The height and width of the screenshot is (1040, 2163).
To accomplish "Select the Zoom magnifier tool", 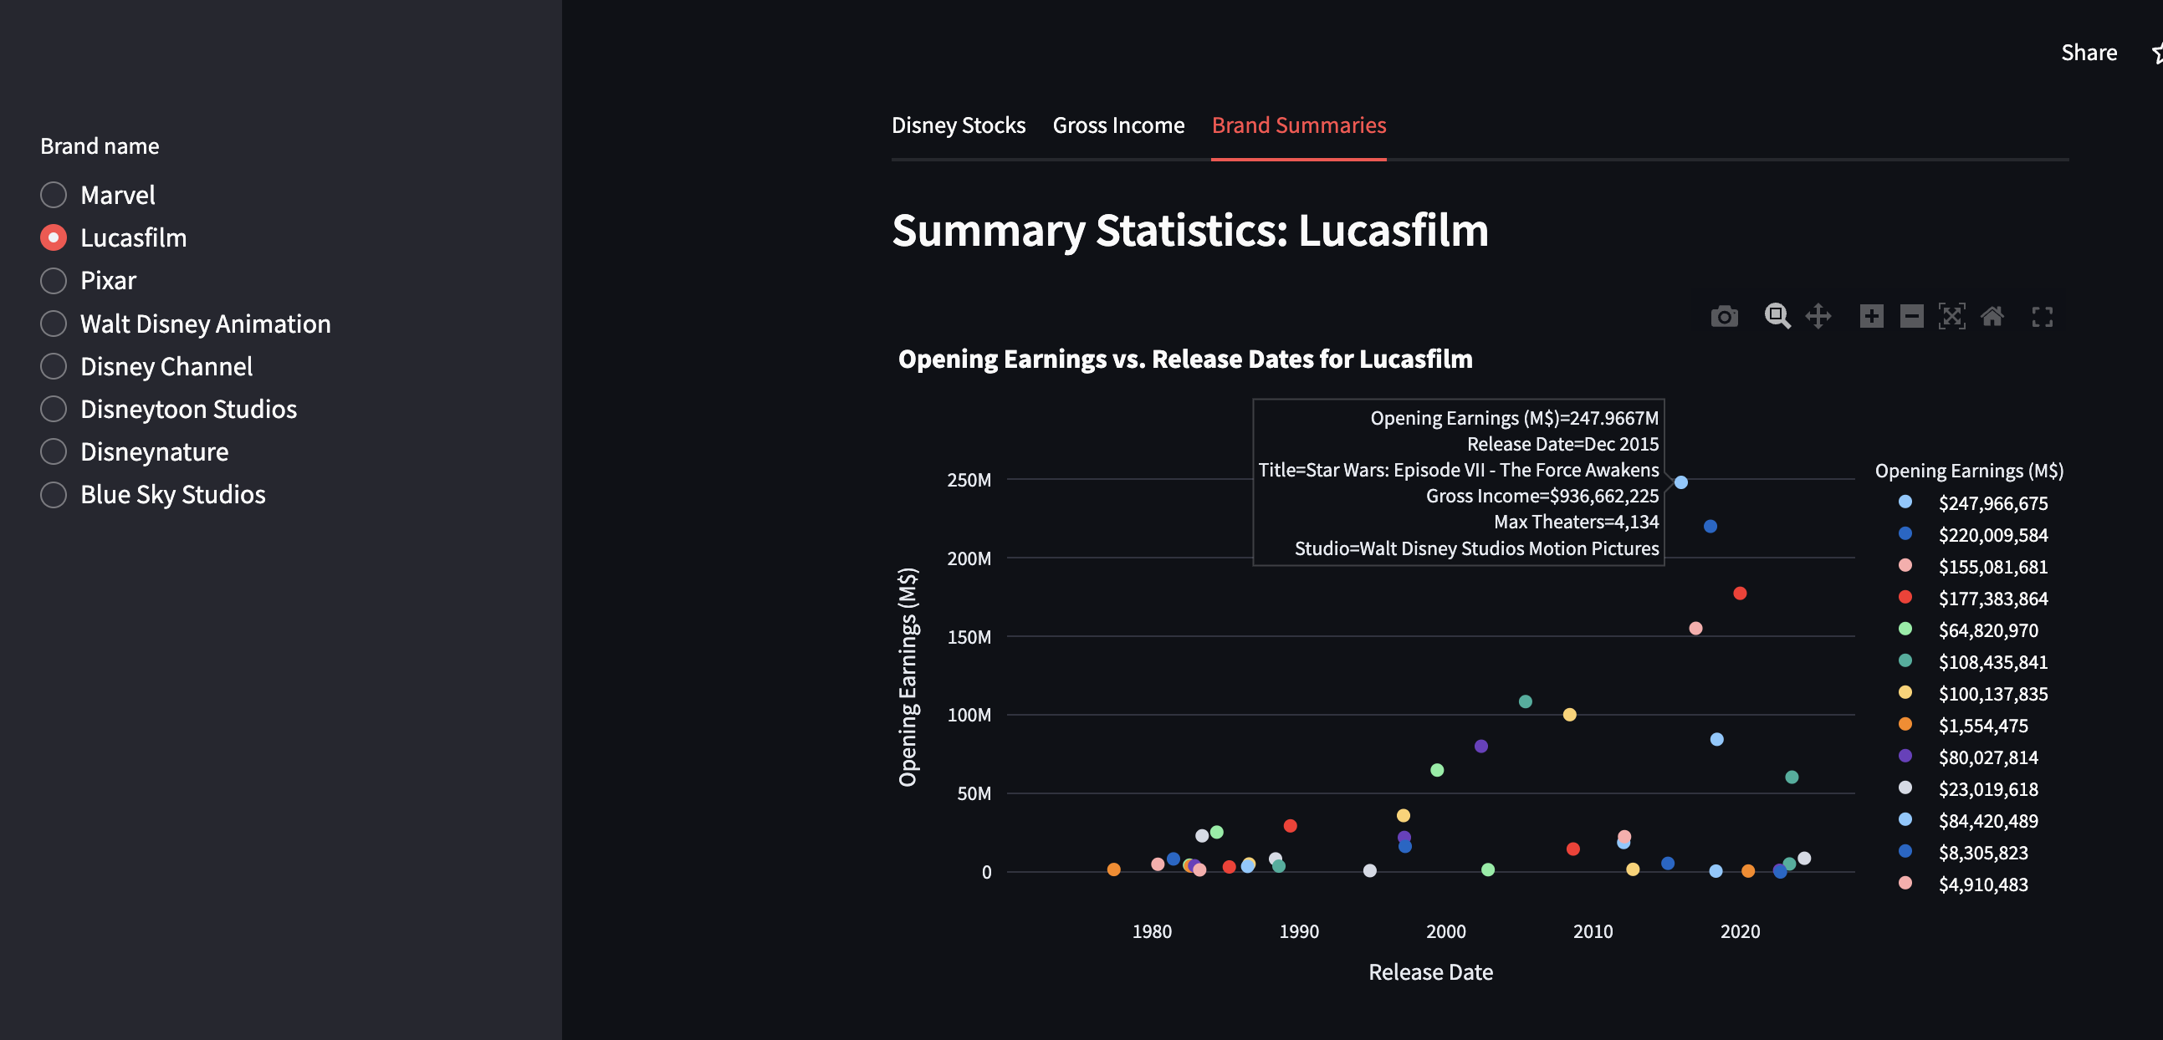I will tap(1777, 317).
